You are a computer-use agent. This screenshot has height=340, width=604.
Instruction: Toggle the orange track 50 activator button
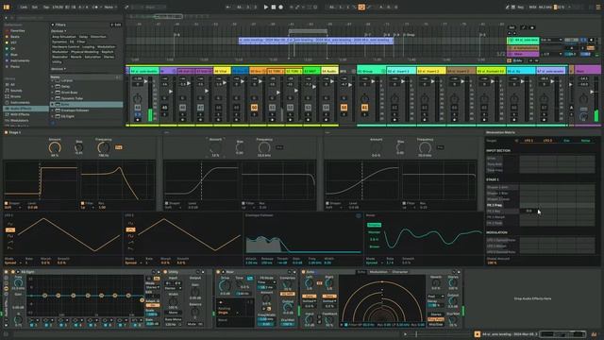(254, 108)
